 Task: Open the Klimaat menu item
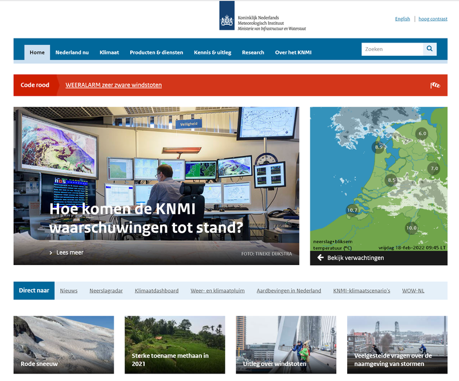109,52
